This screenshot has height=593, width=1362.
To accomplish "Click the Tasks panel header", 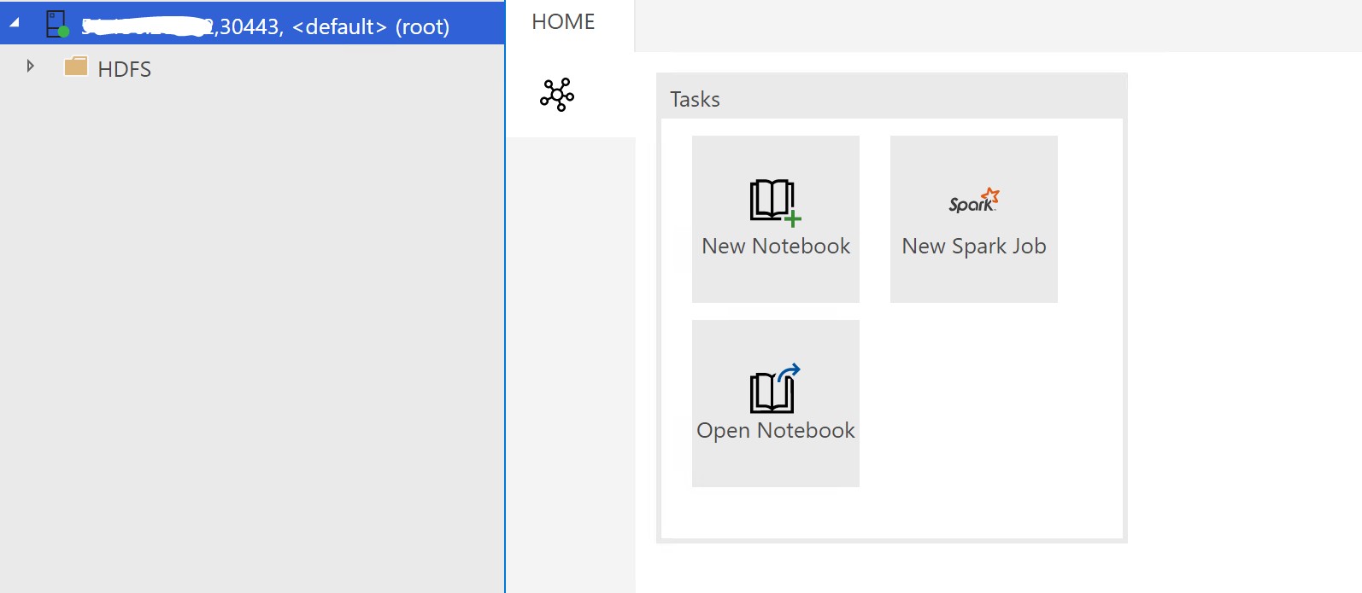I will (x=696, y=99).
